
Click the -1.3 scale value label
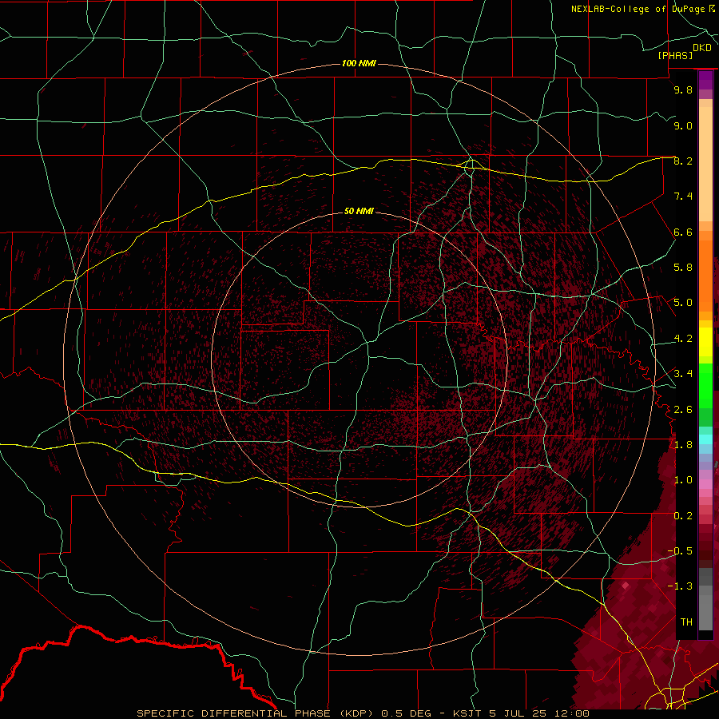680,586
